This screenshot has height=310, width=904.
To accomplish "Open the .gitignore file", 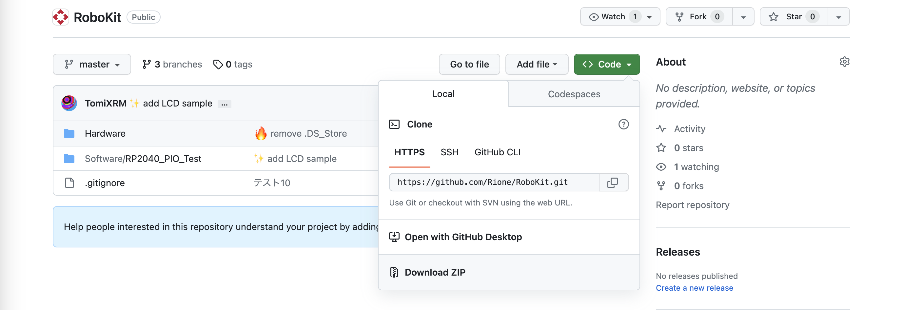I will (105, 183).
